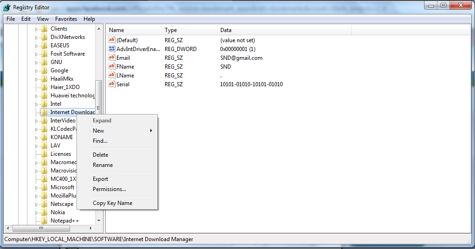Click the InterVideo folder icon
Viewport: 475px width, 249px height.
pyautogui.click(x=44, y=121)
